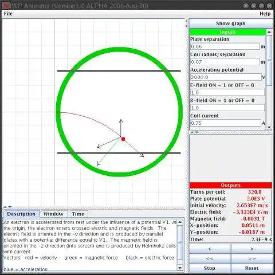Click the red electron particle

pyautogui.click(x=123, y=139)
